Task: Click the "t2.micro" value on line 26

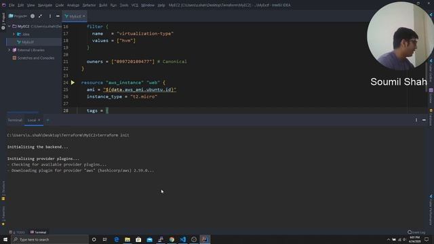Action: (144, 96)
